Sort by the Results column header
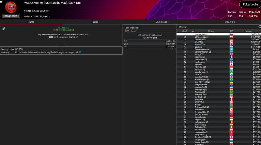 point(248,31)
